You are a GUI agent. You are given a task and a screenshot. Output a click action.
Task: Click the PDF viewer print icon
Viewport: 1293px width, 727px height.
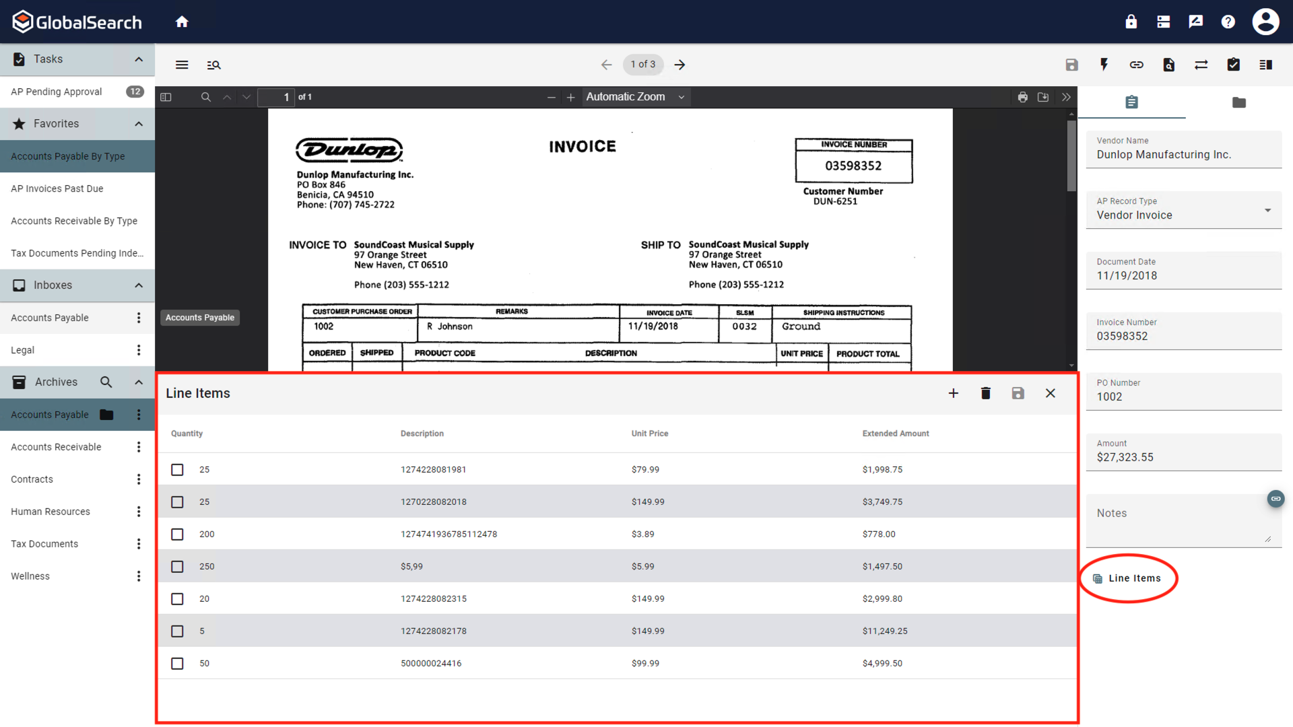[1022, 97]
